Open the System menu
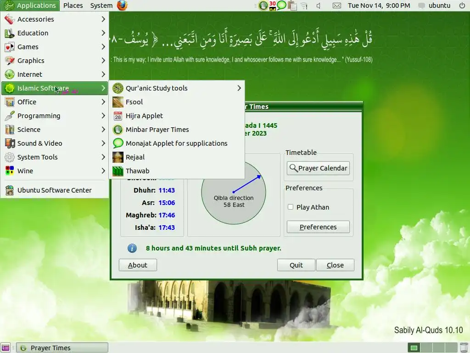Viewport: 470px width, 353px height. click(101, 6)
